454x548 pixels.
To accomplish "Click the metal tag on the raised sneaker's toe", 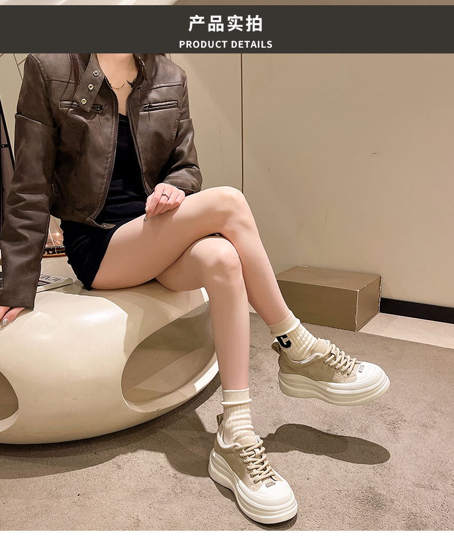I will (x=361, y=366).
